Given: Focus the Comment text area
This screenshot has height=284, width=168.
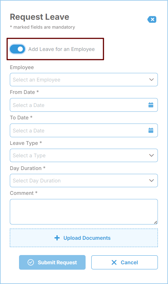Looking at the screenshot, I should 84,212.
